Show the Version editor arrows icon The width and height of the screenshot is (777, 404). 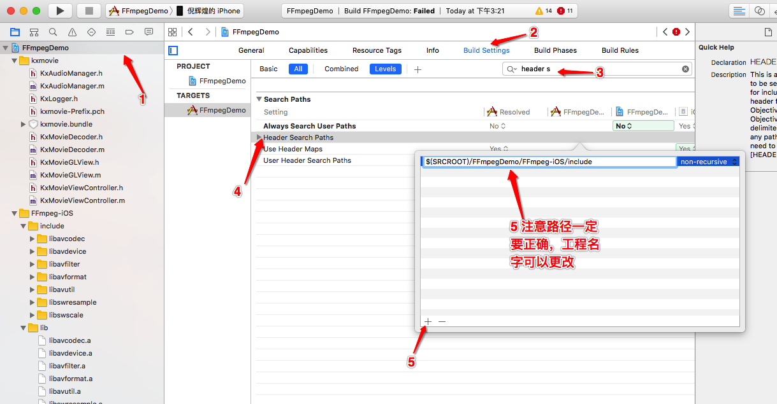pos(774,11)
